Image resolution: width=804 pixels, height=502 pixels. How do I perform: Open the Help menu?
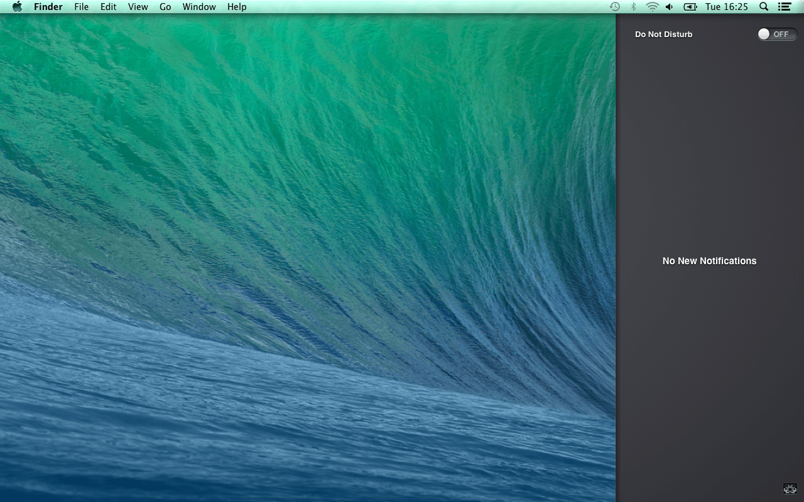pyautogui.click(x=237, y=7)
